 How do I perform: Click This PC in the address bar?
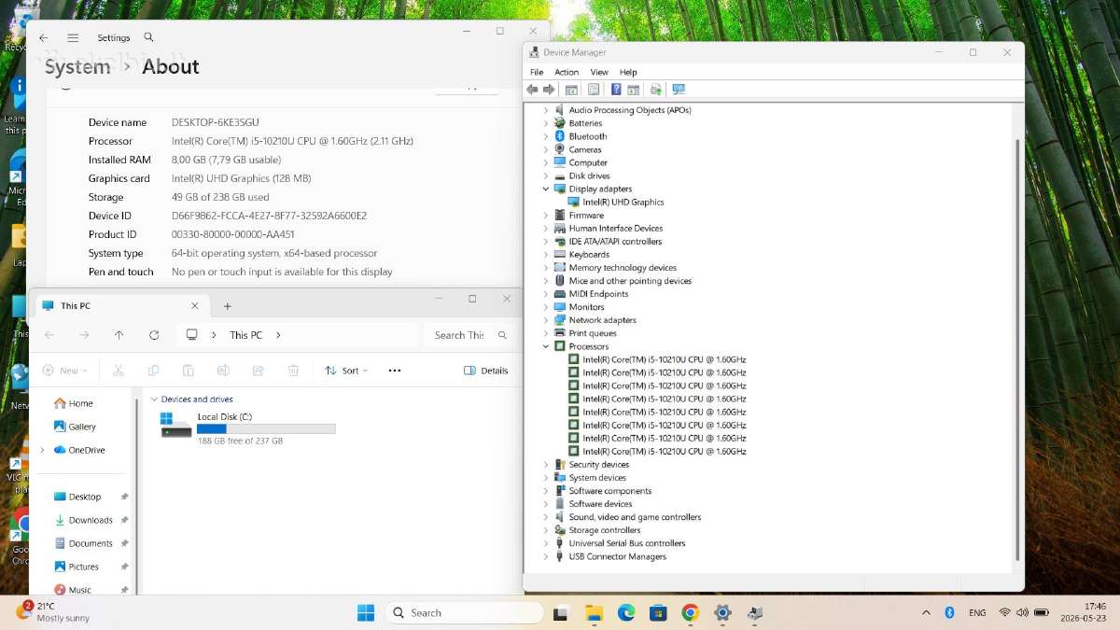245,335
